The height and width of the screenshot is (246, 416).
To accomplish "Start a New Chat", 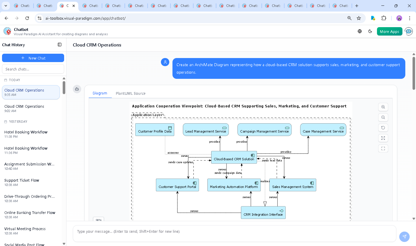I will click(x=33, y=58).
